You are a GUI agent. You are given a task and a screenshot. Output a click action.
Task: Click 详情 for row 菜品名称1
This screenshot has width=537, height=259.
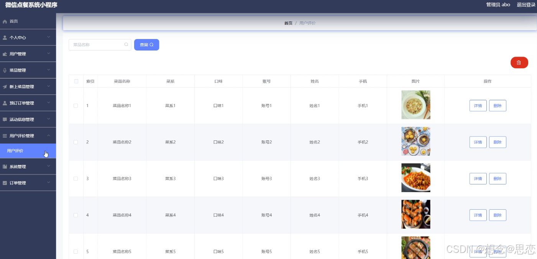tap(478, 106)
